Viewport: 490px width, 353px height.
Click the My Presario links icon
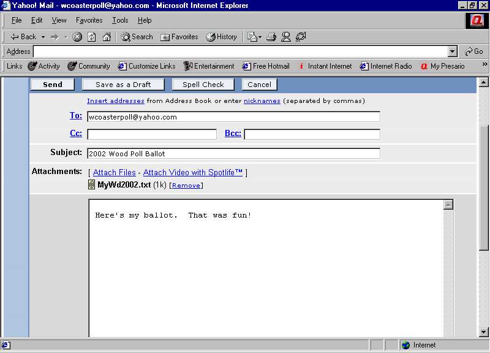click(x=442, y=66)
